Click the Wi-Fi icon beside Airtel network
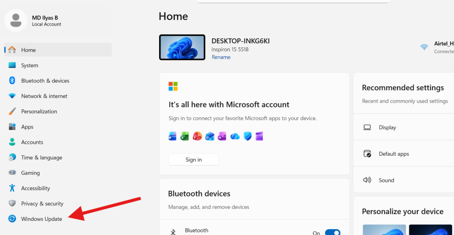The width and height of the screenshot is (454, 235). (x=424, y=47)
